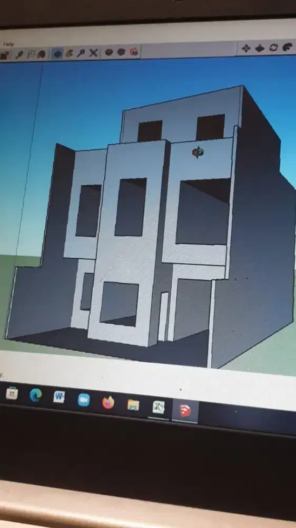This screenshot has width=296, height=528.
Task: Switch to SketchUp via red taskbar icon
Action: [185, 410]
